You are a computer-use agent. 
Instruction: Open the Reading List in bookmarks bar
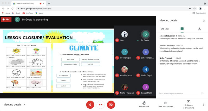(x=199, y=13)
